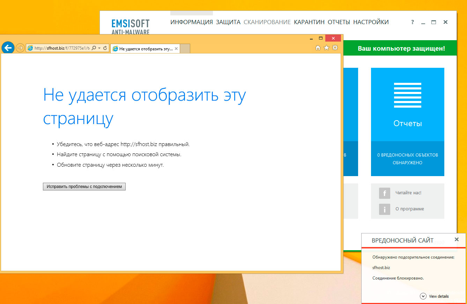The height and width of the screenshot is (304, 467).
Task: Click '0 ВРЕДОНОСНЫХ ОБЪЕКТОВ ОБНАРУЖЕНО' panel
Action: point(408,159)
